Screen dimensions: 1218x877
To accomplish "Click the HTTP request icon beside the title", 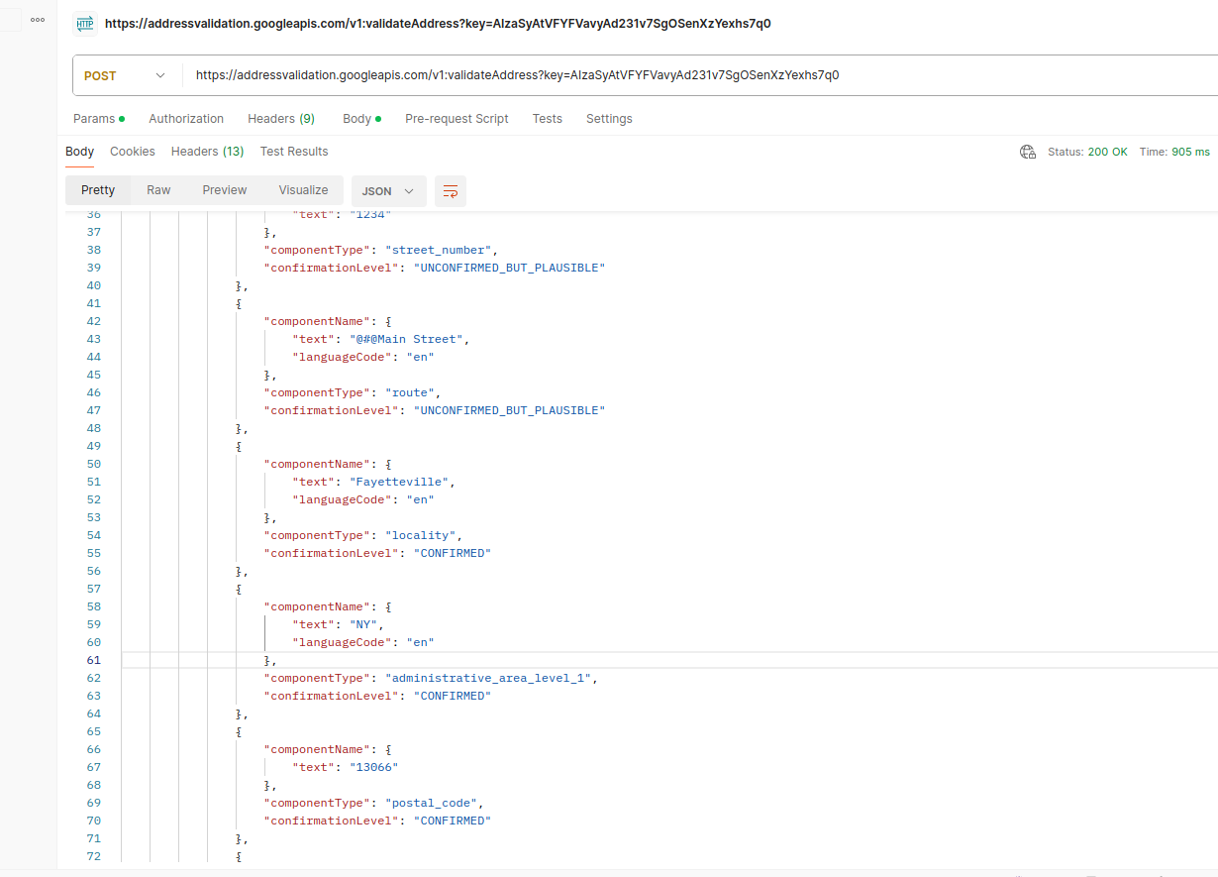I will pyautogui.click(x=85, y=24).
